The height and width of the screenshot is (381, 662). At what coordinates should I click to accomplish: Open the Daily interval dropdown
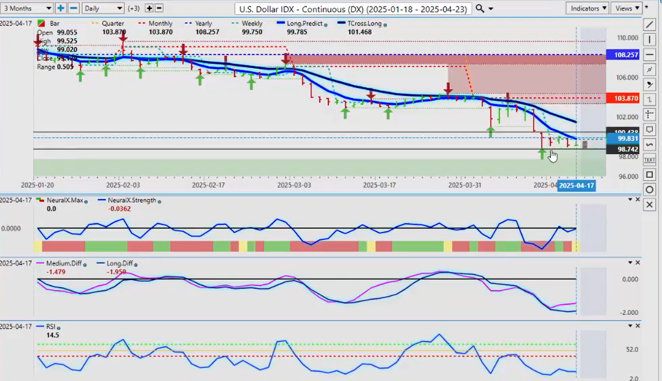(103, 8)
